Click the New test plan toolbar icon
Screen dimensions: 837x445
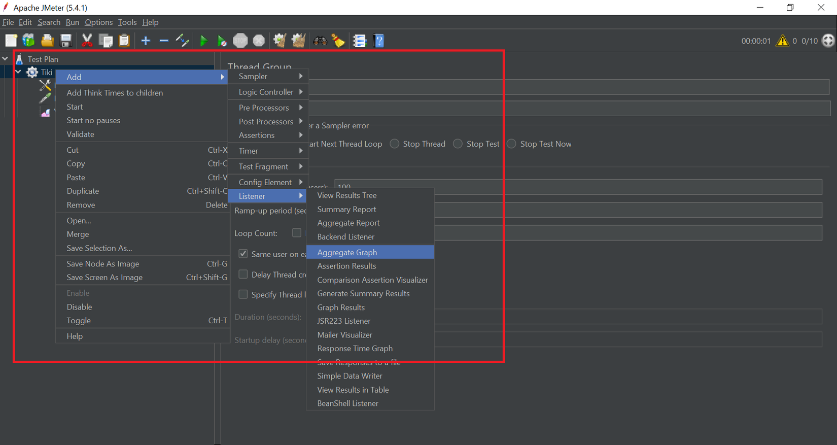pos(11,41)
